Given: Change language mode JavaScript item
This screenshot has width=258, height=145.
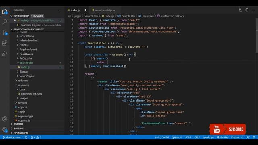Looking at the screenshot, I should pyautogui.click(x=208, y=137).
